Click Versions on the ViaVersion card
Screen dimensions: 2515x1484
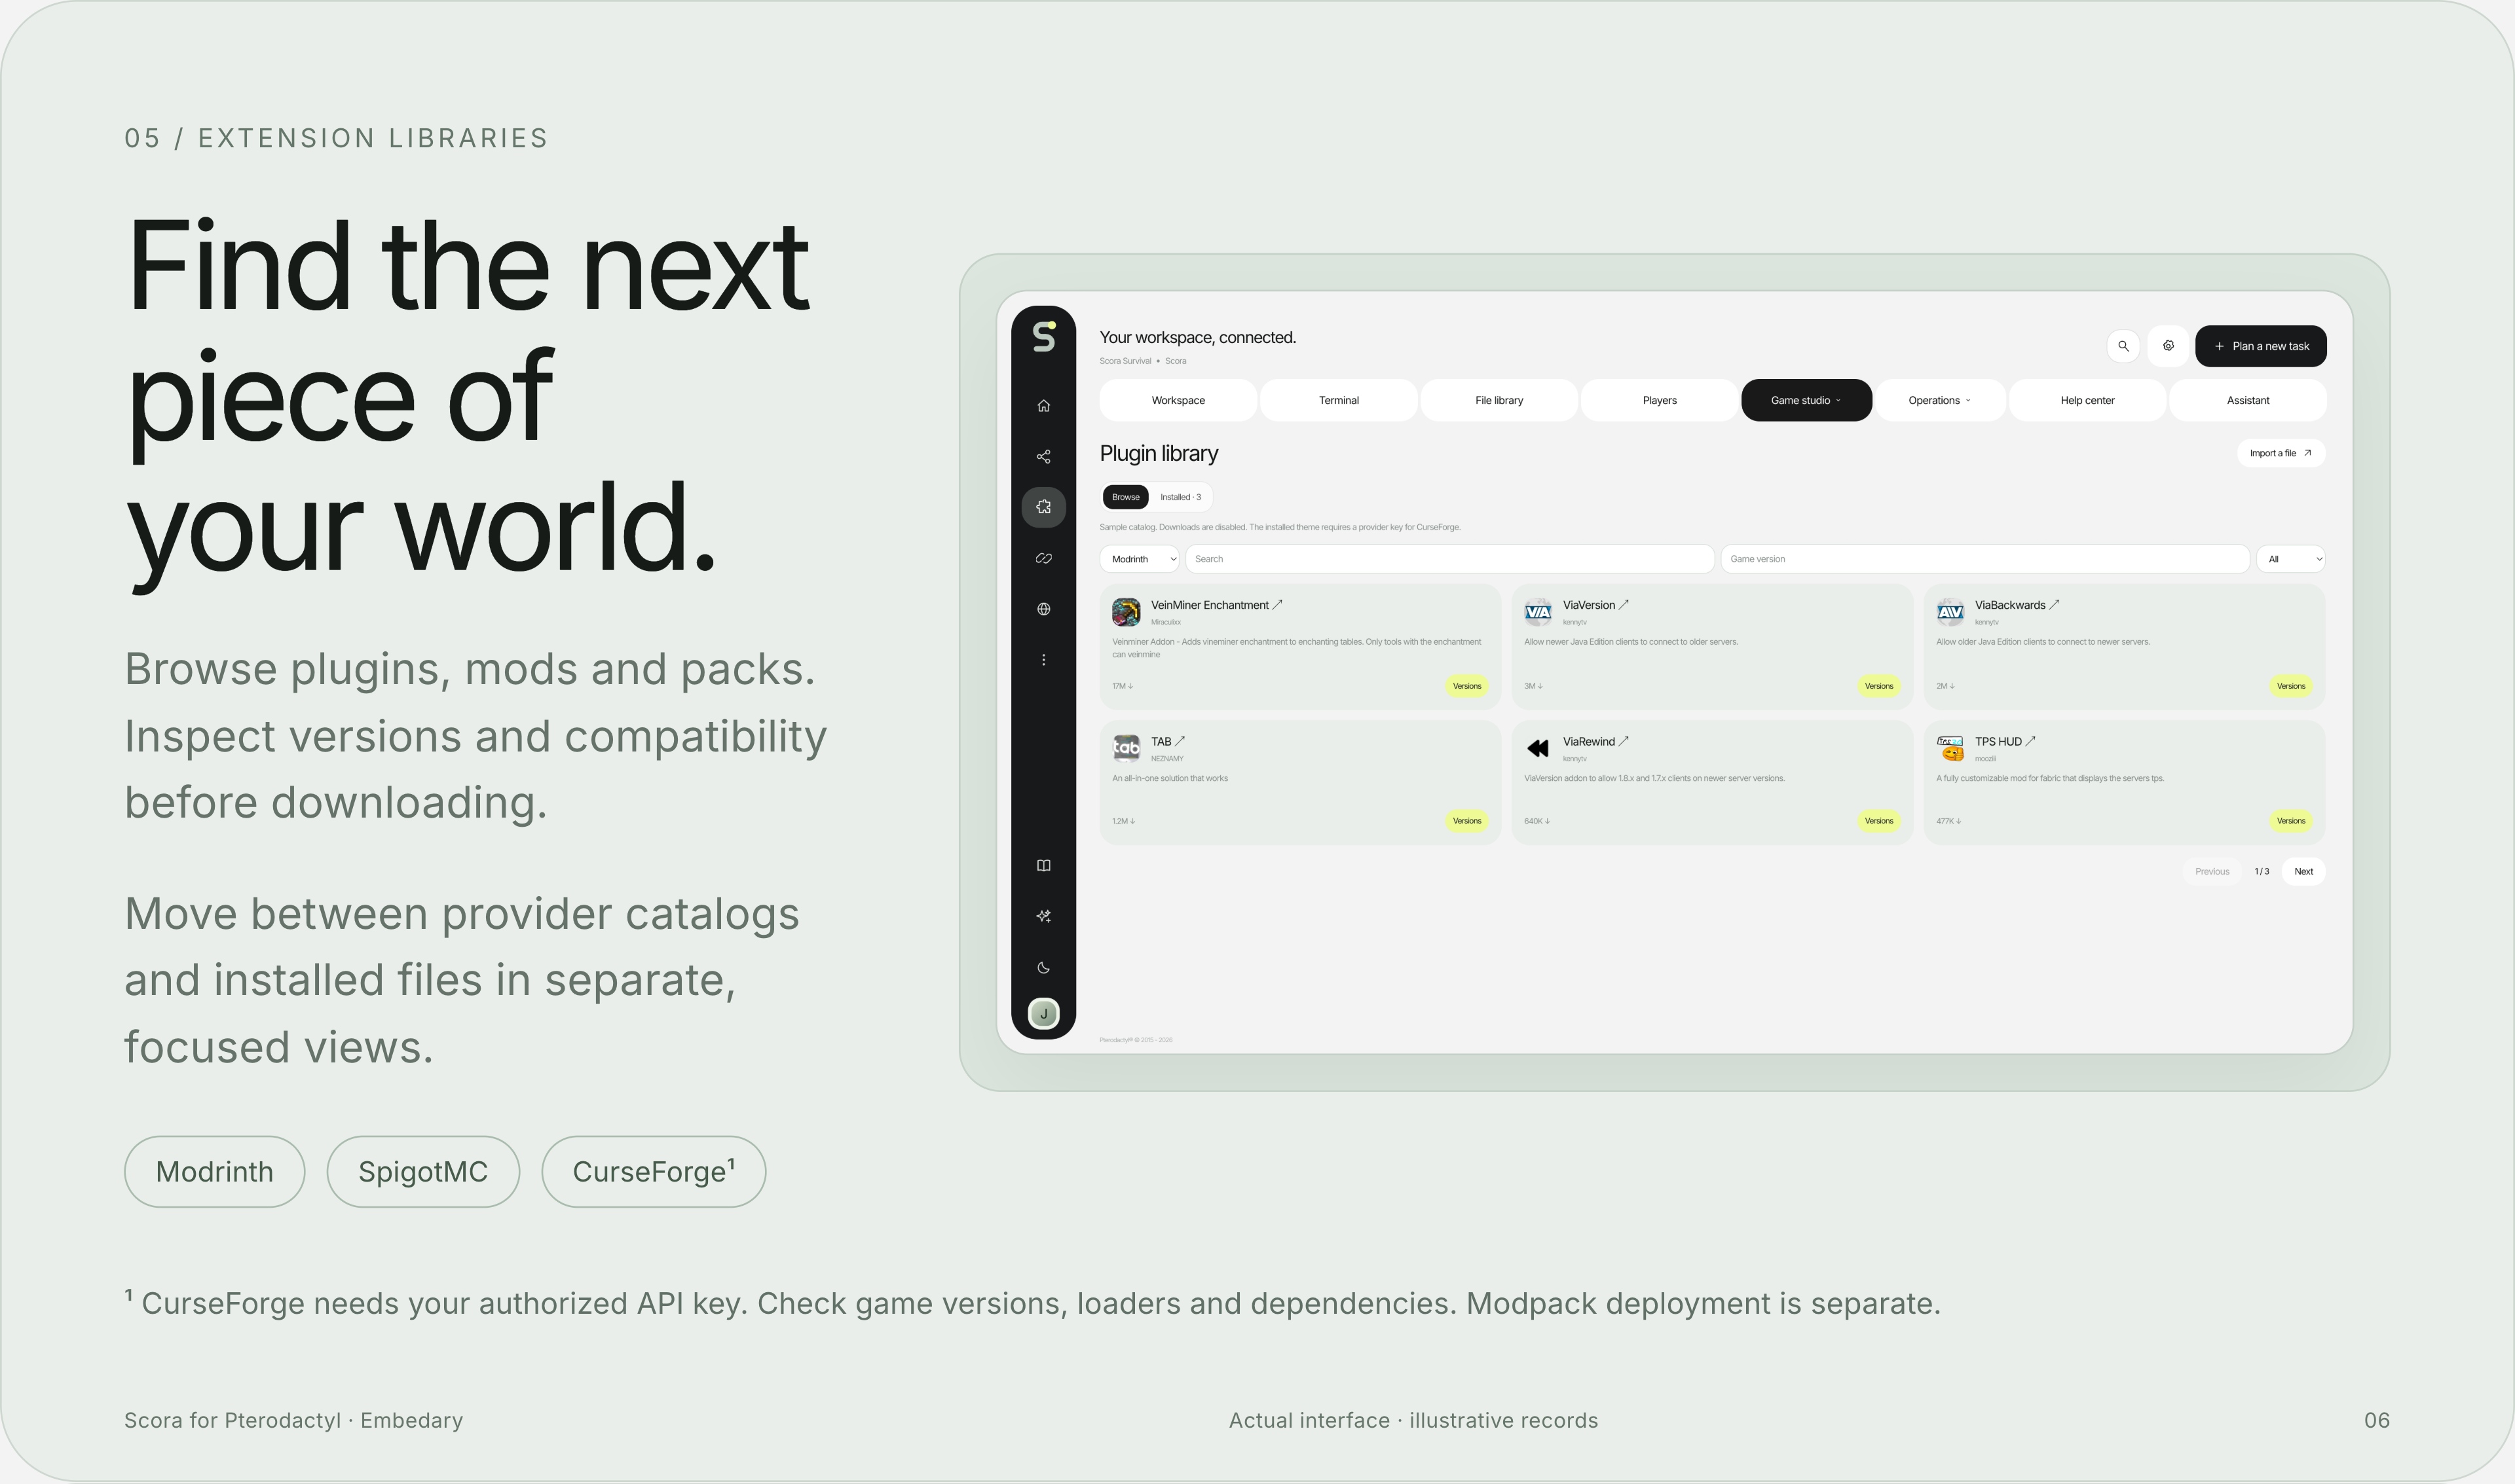(1879, 686)
